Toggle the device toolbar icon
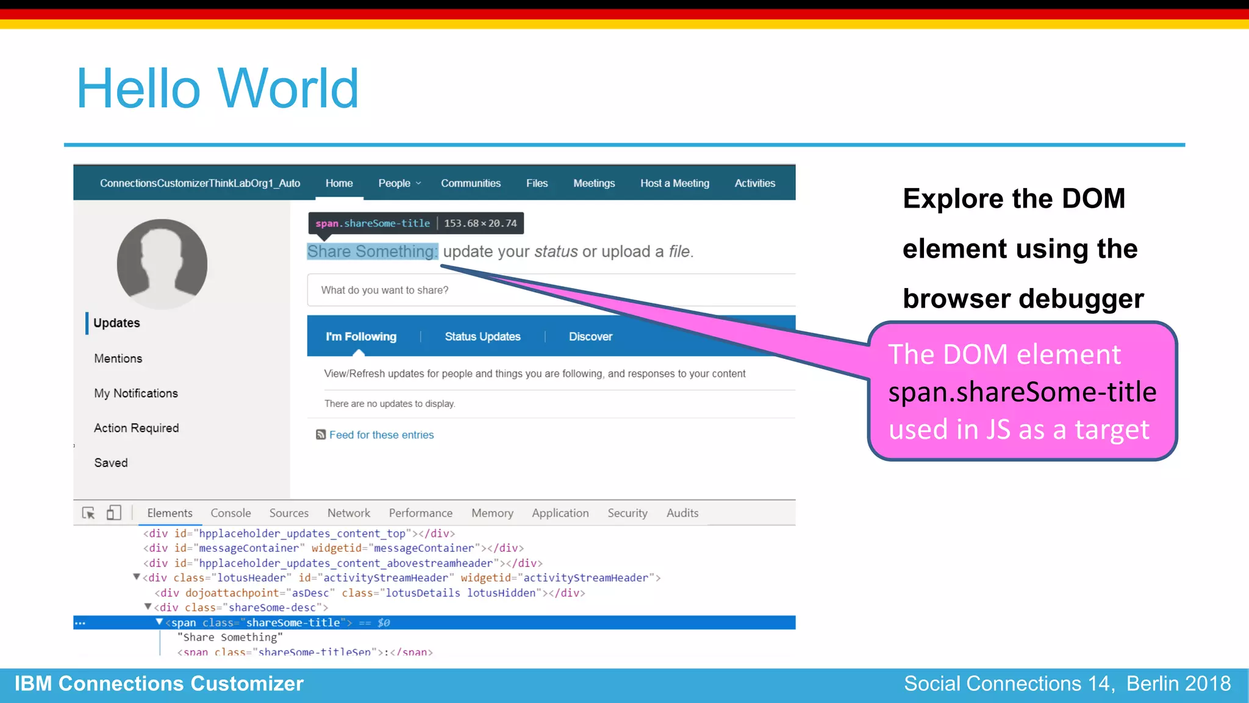Image resolution: width=1249 pixels, height=703 pixels. point(114,513)
